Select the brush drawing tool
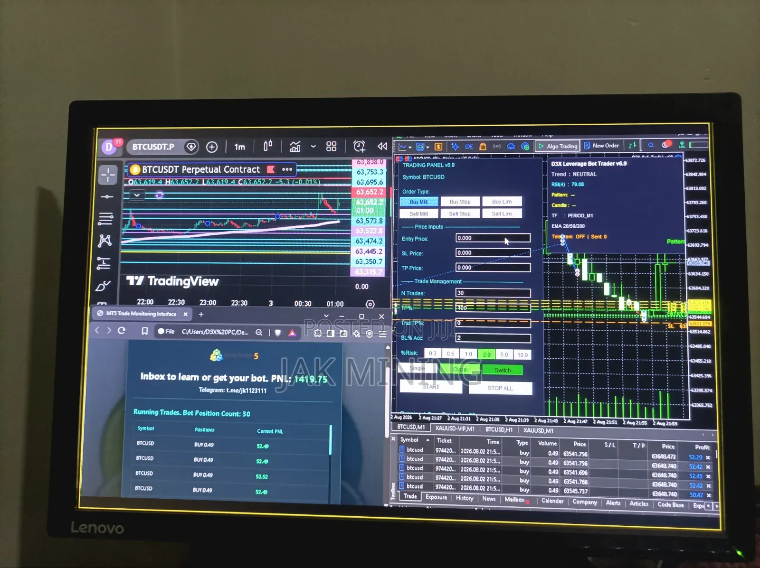Screen dimensions: 760x568 tap(103, 286)
